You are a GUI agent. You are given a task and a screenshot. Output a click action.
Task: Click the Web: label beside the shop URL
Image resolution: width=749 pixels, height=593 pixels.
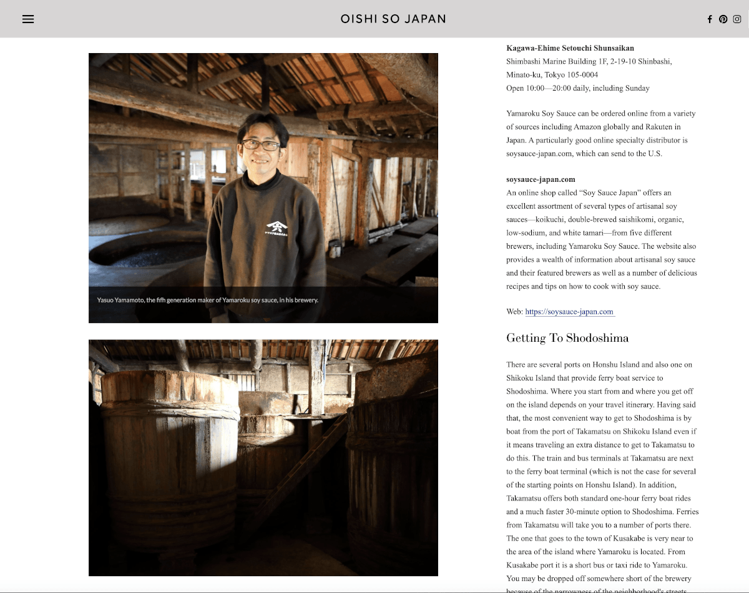[x=514, y=311]
